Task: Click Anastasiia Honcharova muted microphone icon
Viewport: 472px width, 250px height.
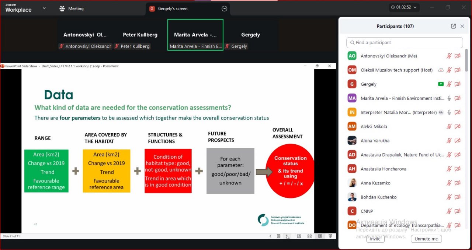Action: pyautogui.click(x=449, y=169)
